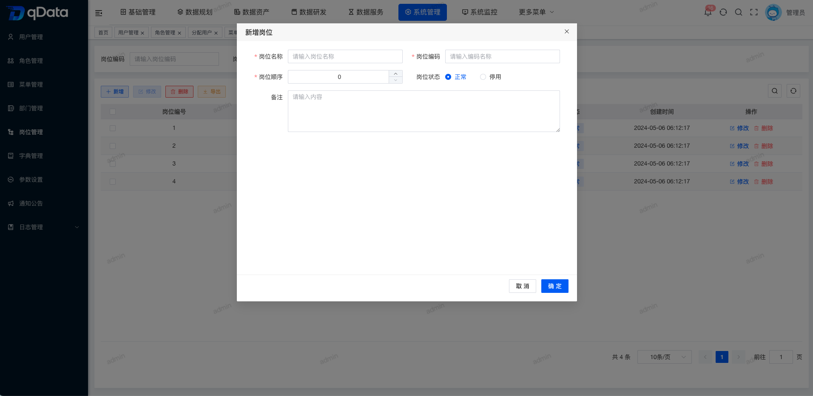Click 删除 link in row 4
Screen dimensions: 813x396
tap(764, 182)
